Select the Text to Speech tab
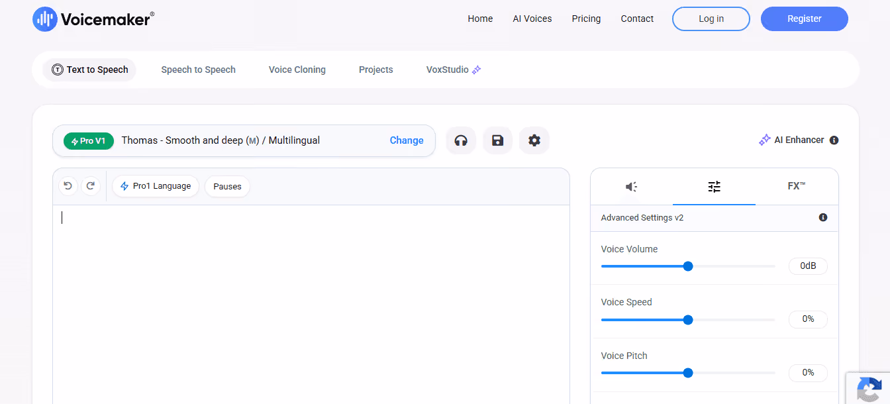This screenshot has width=890, height=404. 89,70
